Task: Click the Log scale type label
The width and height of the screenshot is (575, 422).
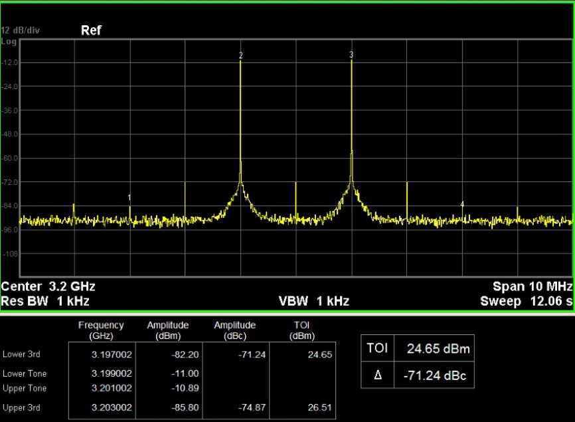Action: tap(8, 41)
